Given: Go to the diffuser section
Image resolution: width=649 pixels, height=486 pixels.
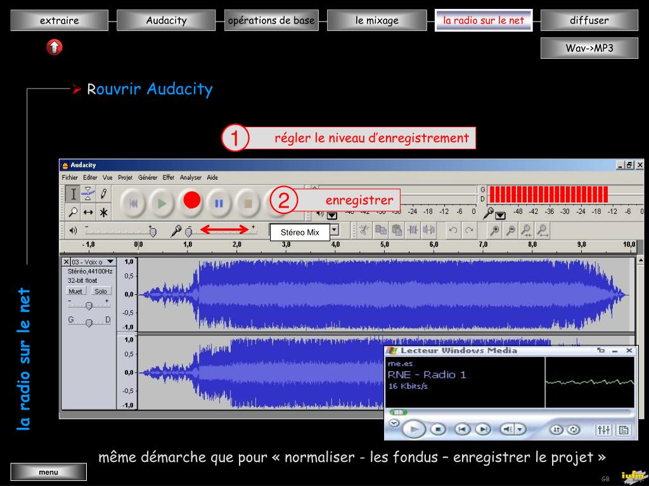Looking at the screenshot, I should coord(589,20).
